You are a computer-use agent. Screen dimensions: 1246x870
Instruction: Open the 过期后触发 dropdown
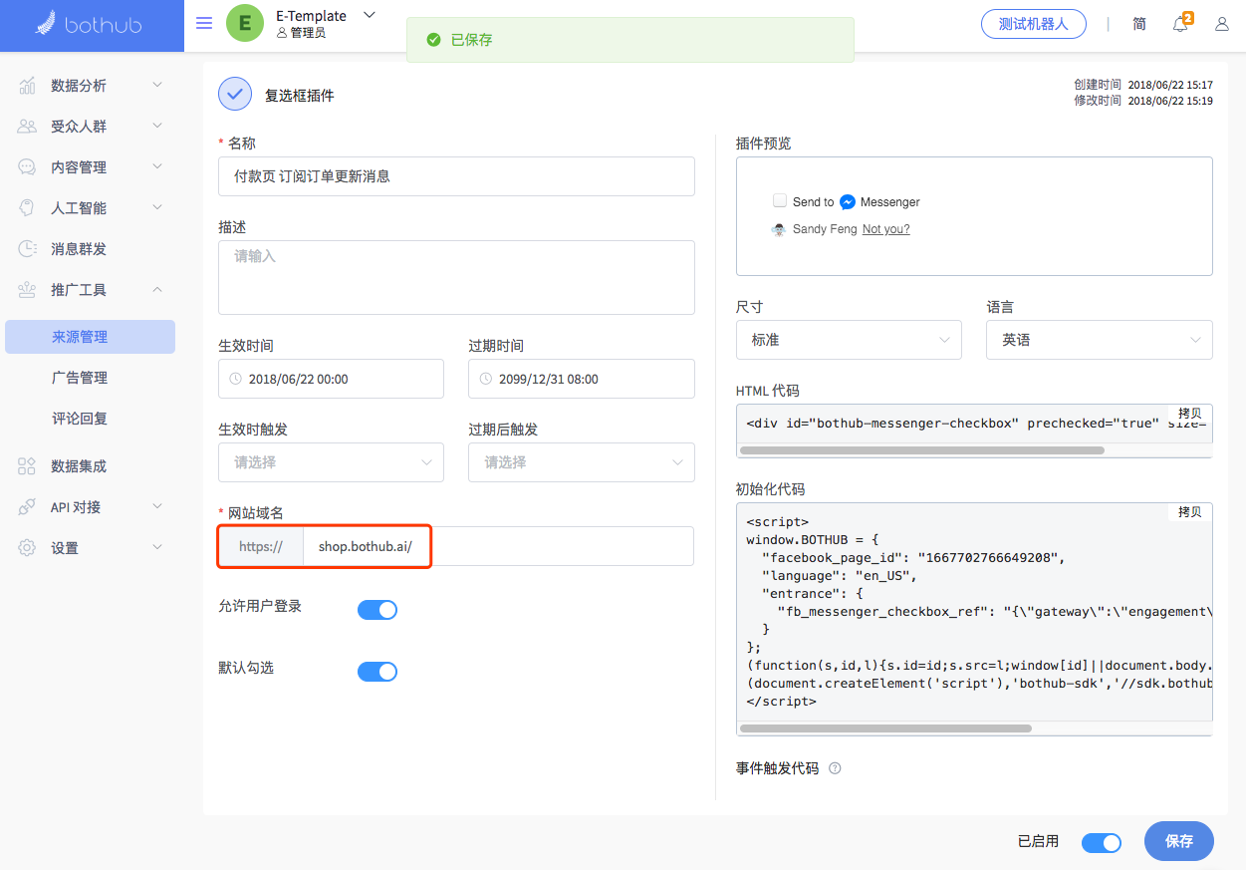(x=582, y=462)
